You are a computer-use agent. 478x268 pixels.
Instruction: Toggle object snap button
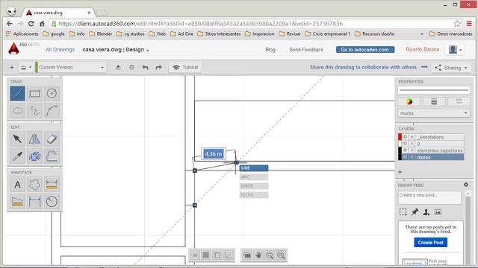click(217, 255)
